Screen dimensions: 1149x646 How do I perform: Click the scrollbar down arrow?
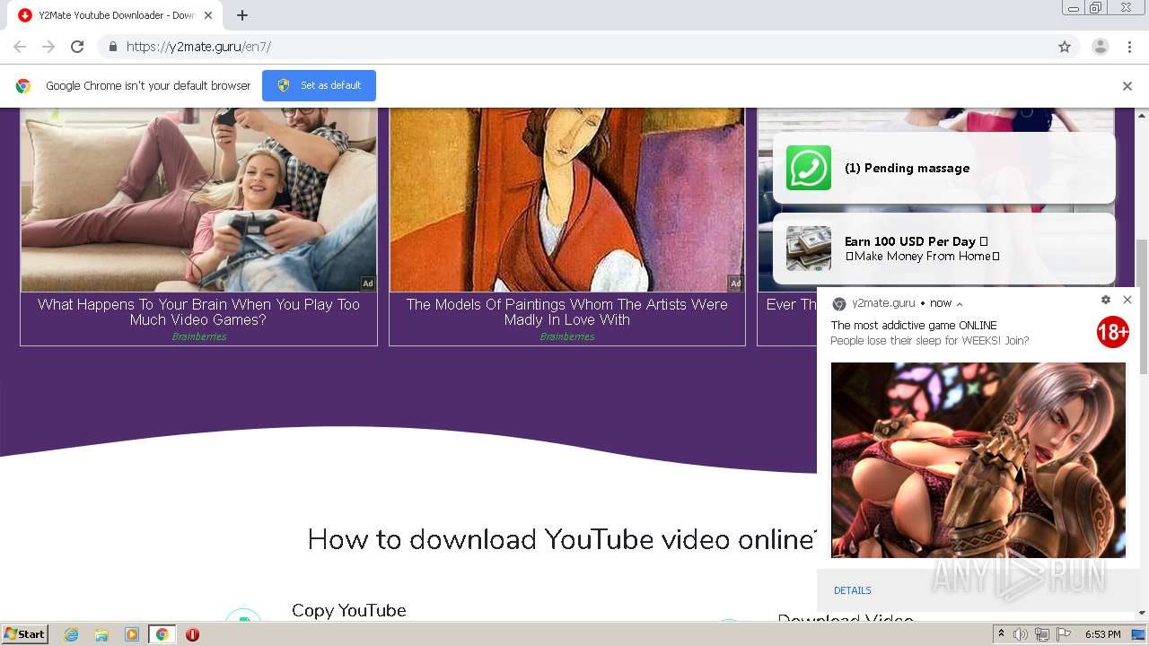point(1143,613)
